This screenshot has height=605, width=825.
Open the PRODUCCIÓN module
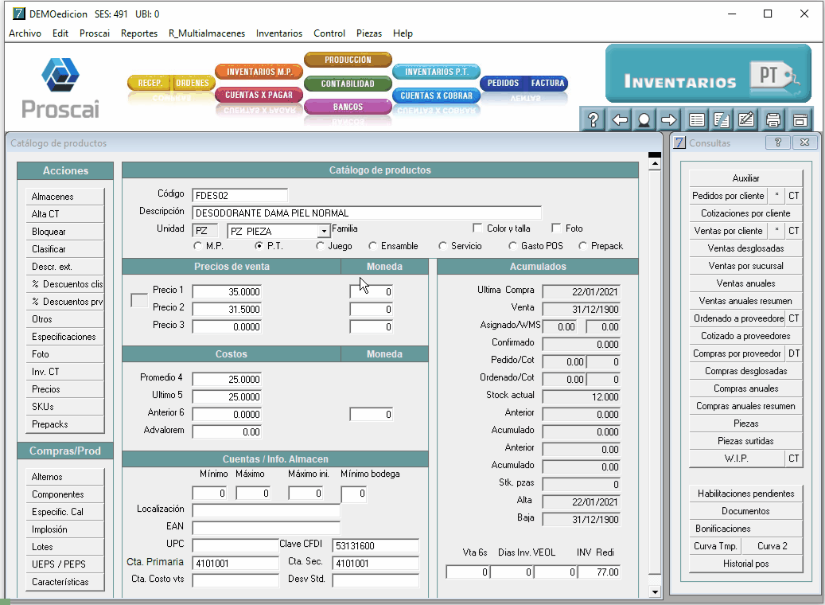(x=348, y=60)
